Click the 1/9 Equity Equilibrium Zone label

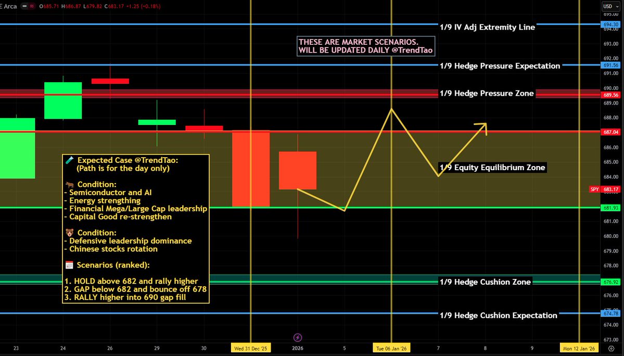[x=492, y=168]
